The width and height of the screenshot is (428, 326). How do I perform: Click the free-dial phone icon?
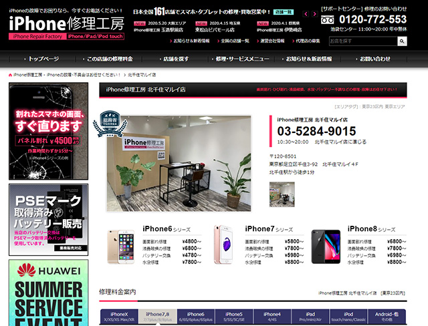pos(327,20)
